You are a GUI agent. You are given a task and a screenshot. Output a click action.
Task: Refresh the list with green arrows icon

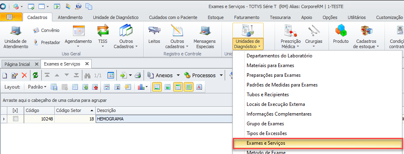coord(36,76)
